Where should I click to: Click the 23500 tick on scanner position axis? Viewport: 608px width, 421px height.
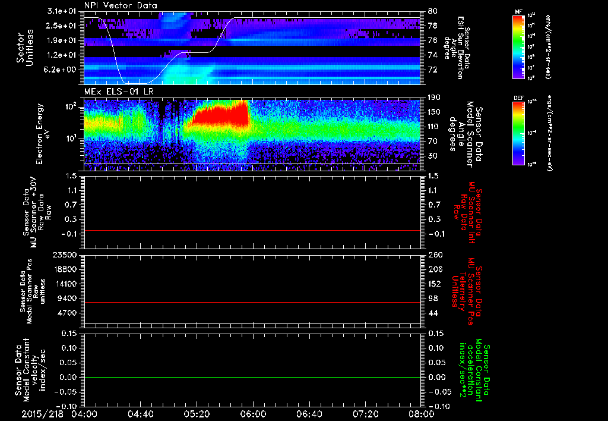(65, 255)
